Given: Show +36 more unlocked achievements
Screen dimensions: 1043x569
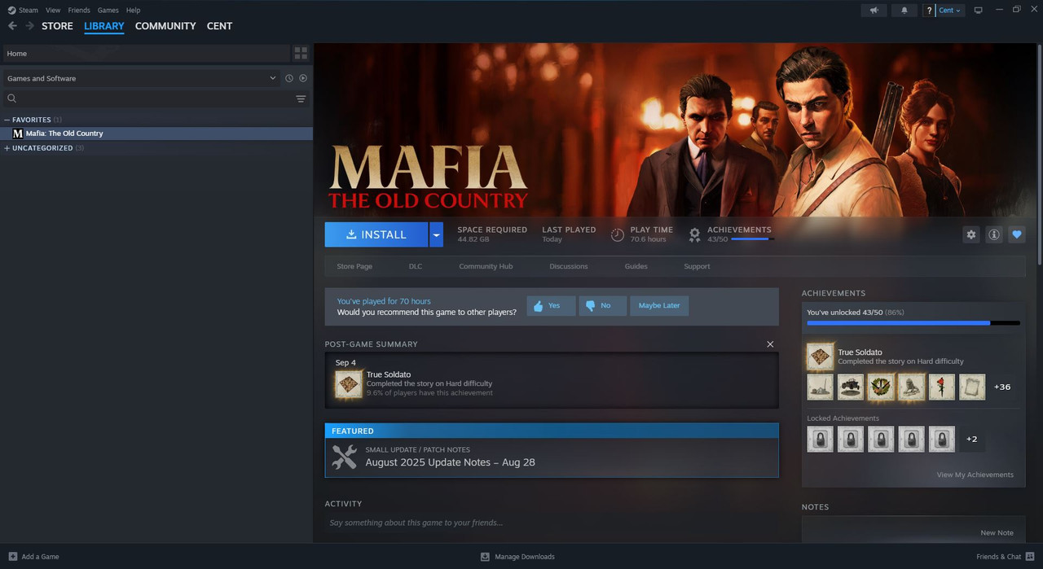Looking at the screenshot, I should [x=1002, y=387].
